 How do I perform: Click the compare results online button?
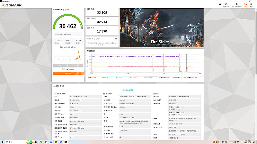click(68, 69)
